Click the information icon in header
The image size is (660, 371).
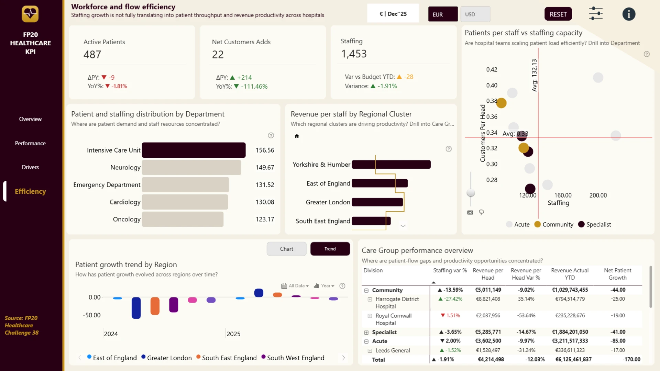point(629,14)
